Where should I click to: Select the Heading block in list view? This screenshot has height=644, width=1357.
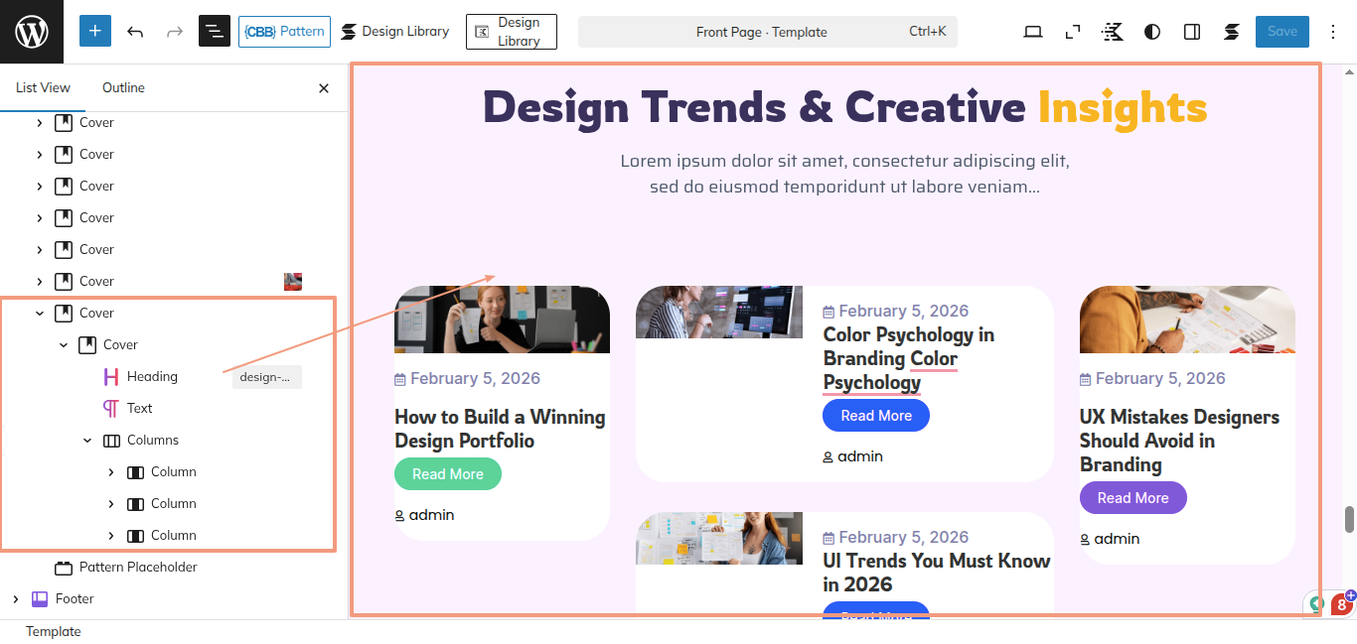pyautogui.click(x=152, y=377)
